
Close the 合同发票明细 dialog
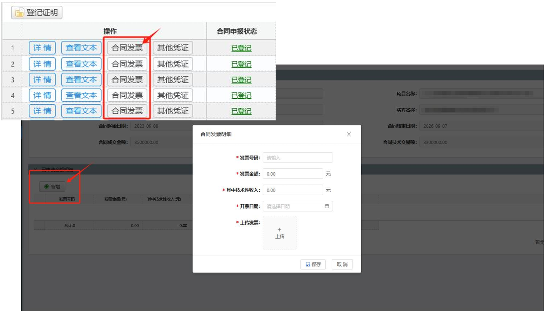click(349, 134)
